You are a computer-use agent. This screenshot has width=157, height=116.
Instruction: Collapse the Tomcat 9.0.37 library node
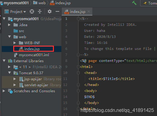point(10,73)
